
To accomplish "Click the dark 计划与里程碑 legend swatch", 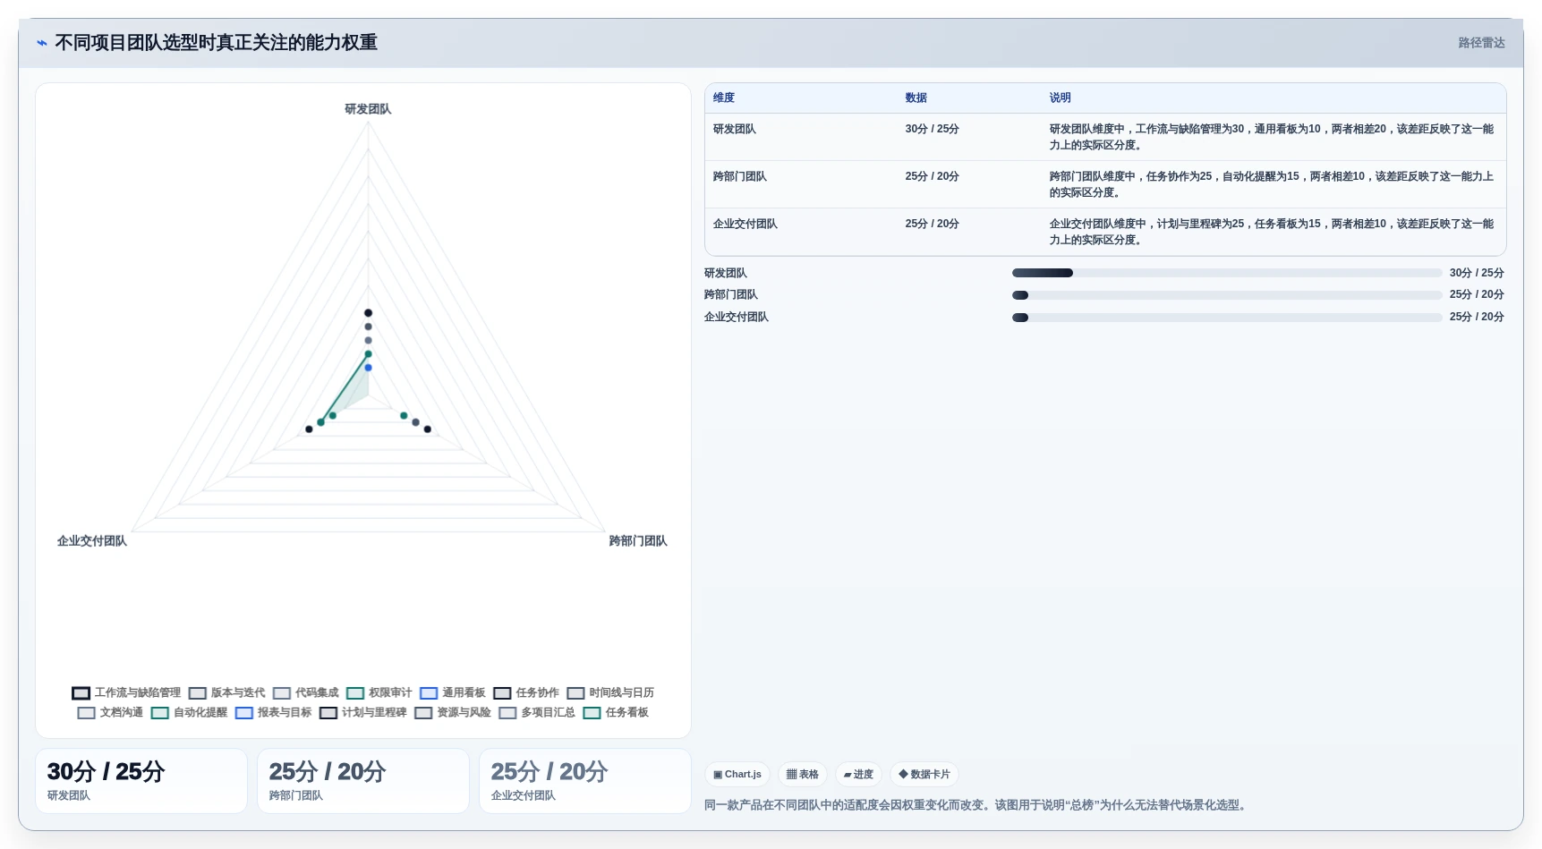I will 328,713.
